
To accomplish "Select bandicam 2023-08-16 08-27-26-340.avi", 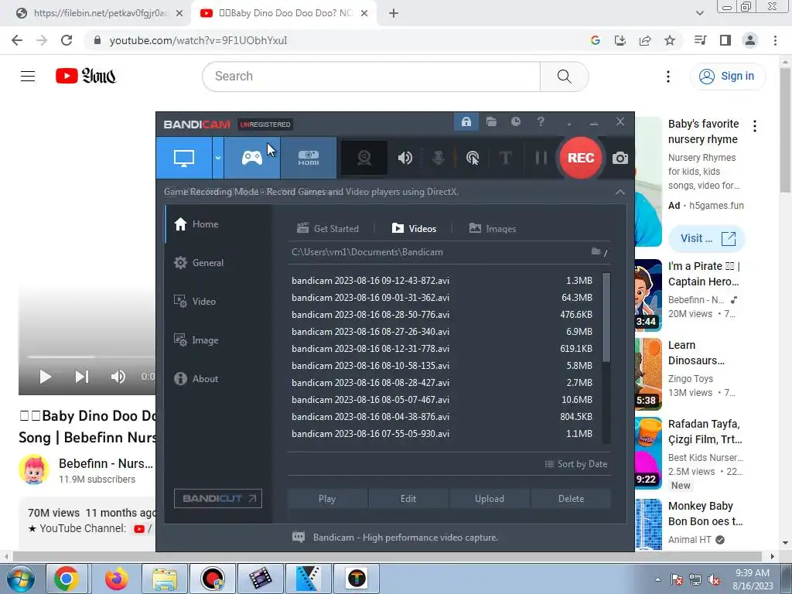I will (x=442, y=332).
